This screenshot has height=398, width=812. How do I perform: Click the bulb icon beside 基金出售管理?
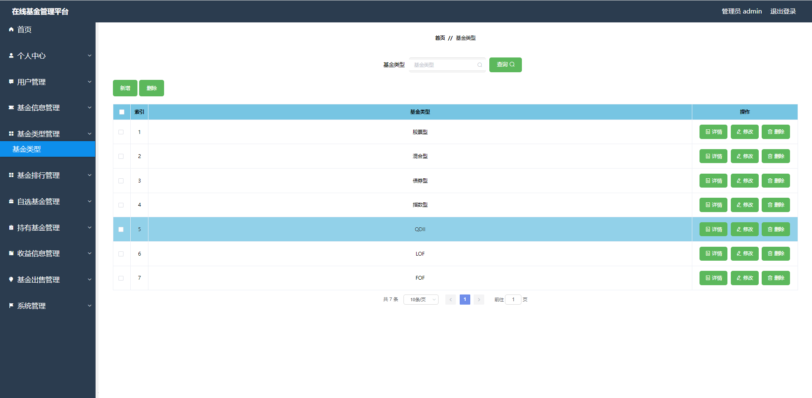click(11, 279)
